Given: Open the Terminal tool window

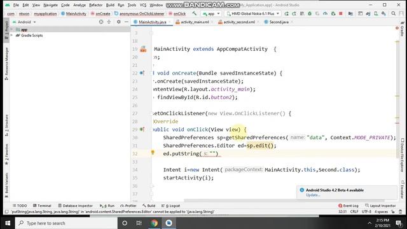Looking at the screenshot, I should (42, 205).
